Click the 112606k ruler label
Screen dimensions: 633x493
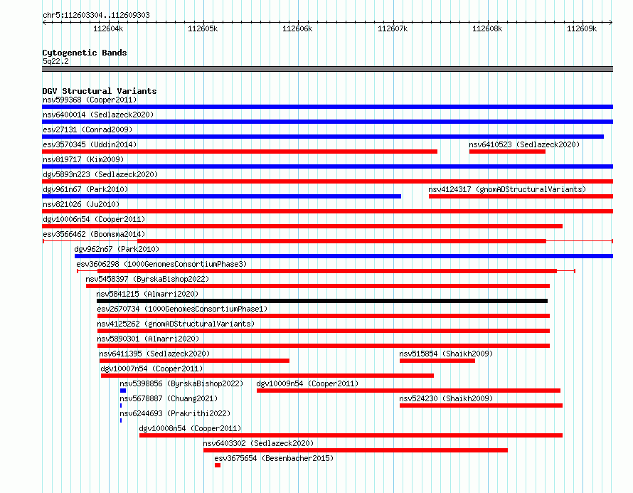pyautogui.click(x=297, y=28)
